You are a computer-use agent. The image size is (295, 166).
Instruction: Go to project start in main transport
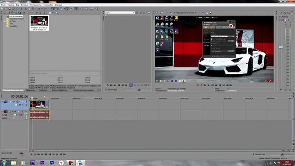53,154
